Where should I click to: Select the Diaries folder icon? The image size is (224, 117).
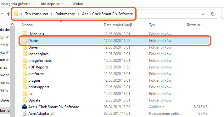tap(25, 41)
